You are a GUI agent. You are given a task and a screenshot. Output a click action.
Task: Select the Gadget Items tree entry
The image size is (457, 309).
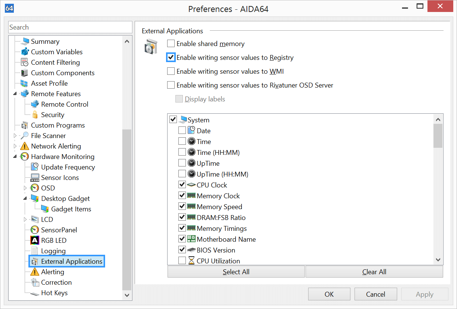[x=71, y=209]
